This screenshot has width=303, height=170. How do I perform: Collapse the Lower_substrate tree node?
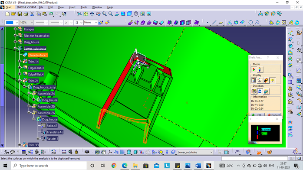(x=15, y=48)
